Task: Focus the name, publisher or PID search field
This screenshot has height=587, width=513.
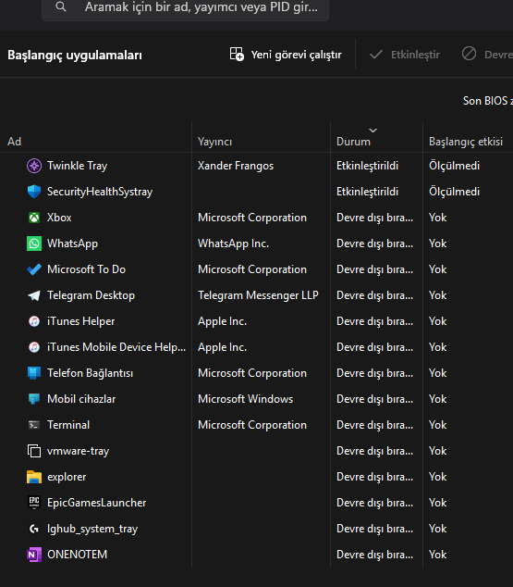Action: coord(185,7)
